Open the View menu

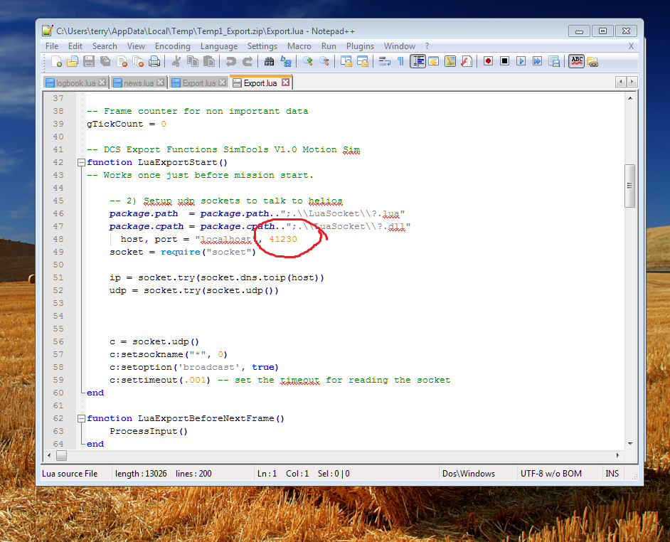tap(136, 46)
